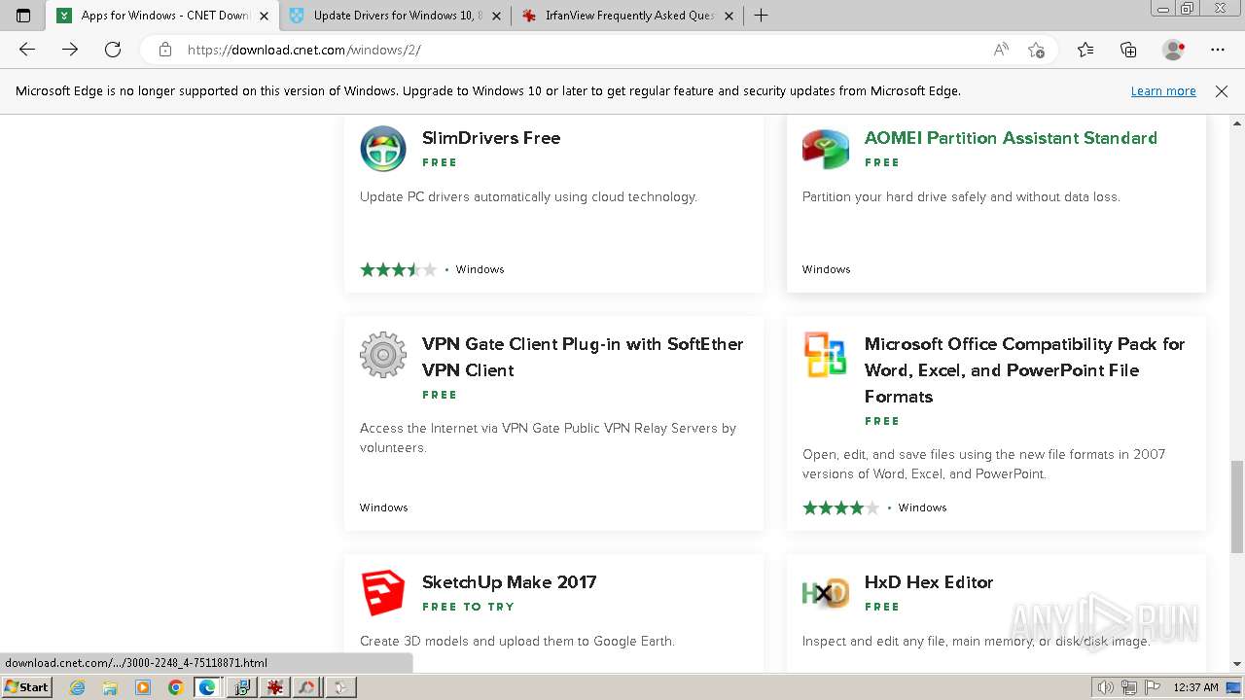Screen dimensions: 1245x700
Task: Open Microsoft Office Compatibility Pack link
Action: point(1025,370)
